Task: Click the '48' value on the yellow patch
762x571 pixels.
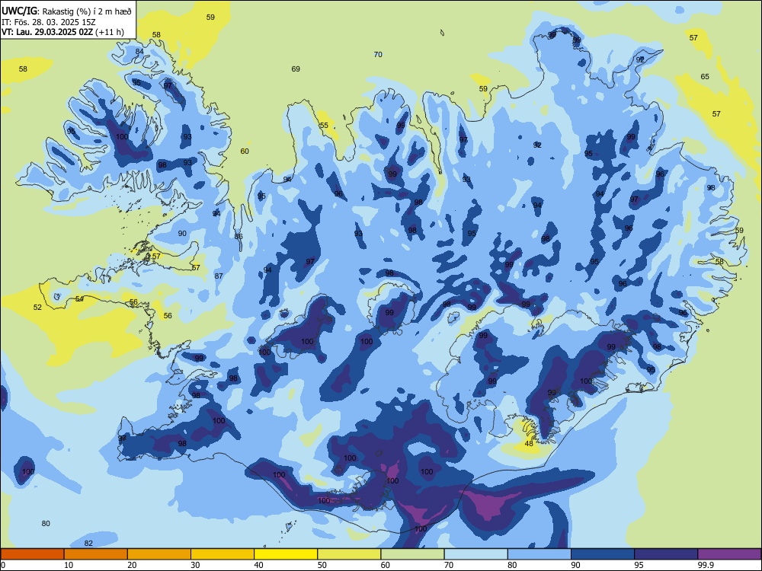Action: tap(530, 443)
